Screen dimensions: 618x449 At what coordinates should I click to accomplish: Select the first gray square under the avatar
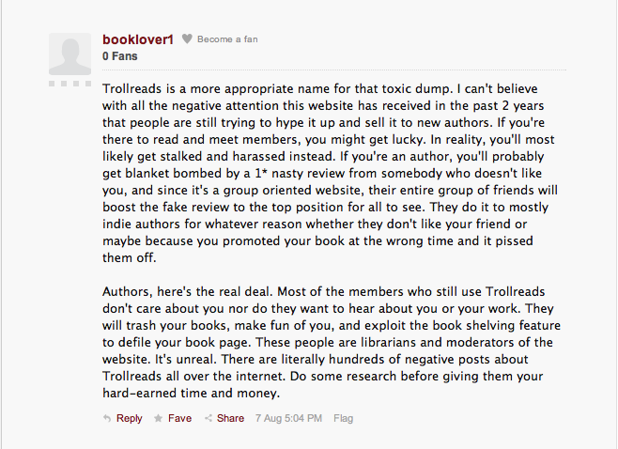[x=52, y=84]
